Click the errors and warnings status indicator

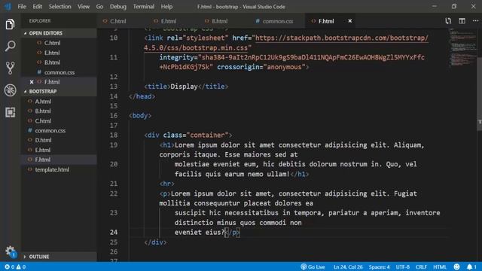[x=15, y=266]
